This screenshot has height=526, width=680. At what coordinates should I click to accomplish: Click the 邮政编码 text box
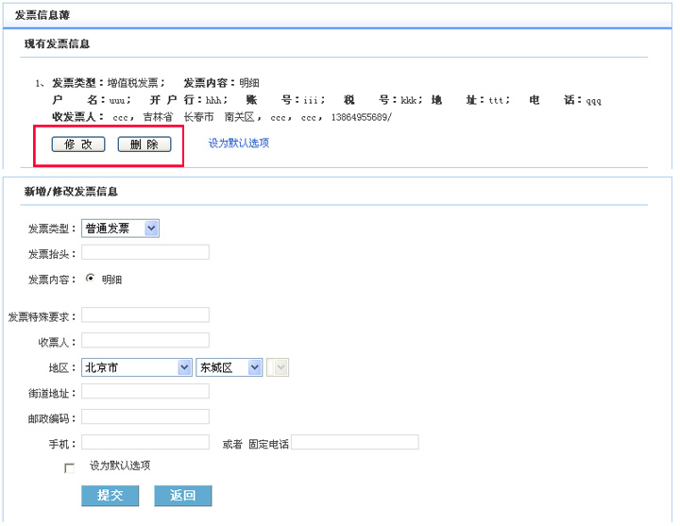(x=145, y=417)
